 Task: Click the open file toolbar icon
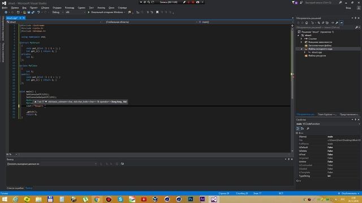24,12
